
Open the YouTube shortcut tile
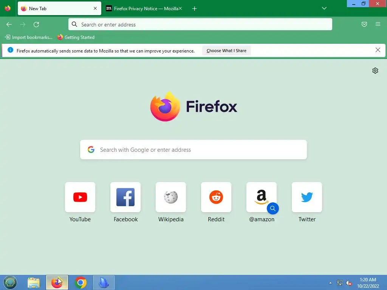[80, 197]
